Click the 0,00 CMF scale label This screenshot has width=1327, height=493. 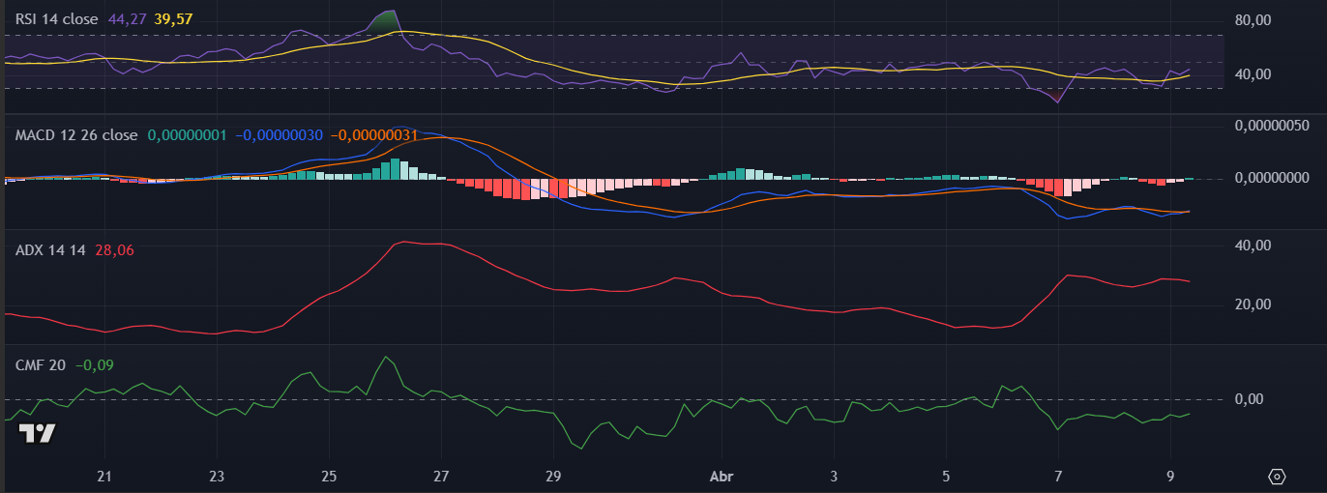[x=1250, y=399]
